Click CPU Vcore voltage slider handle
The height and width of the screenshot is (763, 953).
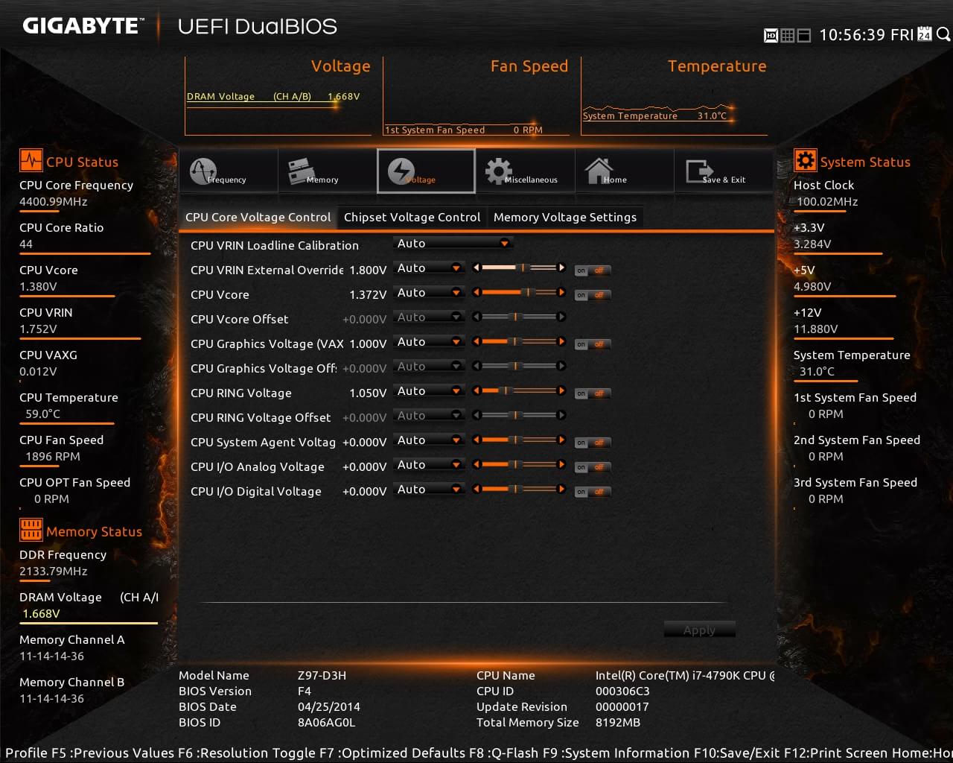click(x=528, y=292)
